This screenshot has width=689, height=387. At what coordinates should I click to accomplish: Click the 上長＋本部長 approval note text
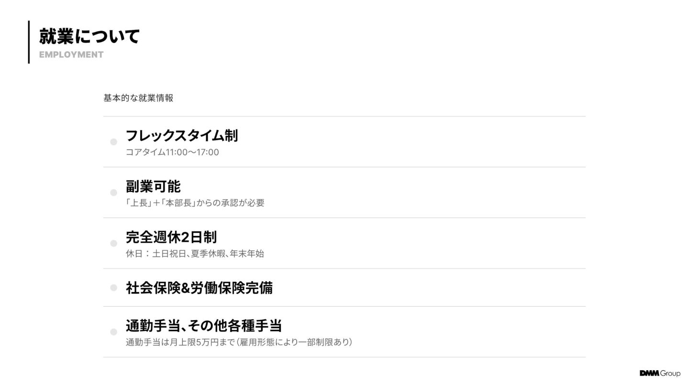point(195,203)
